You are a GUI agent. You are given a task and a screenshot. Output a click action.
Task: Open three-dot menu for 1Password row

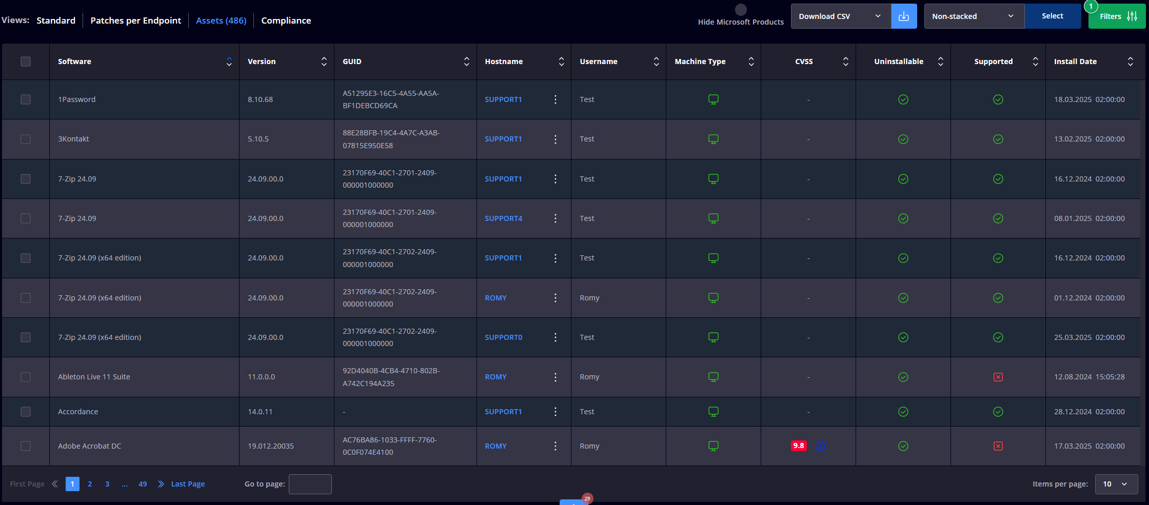[556, 99]
